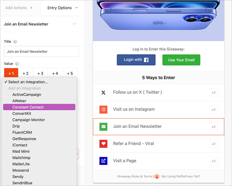Click Not Using RafflePress Yet? link
The height and width of the screenshot is (186, 232).
click(180, 176)
